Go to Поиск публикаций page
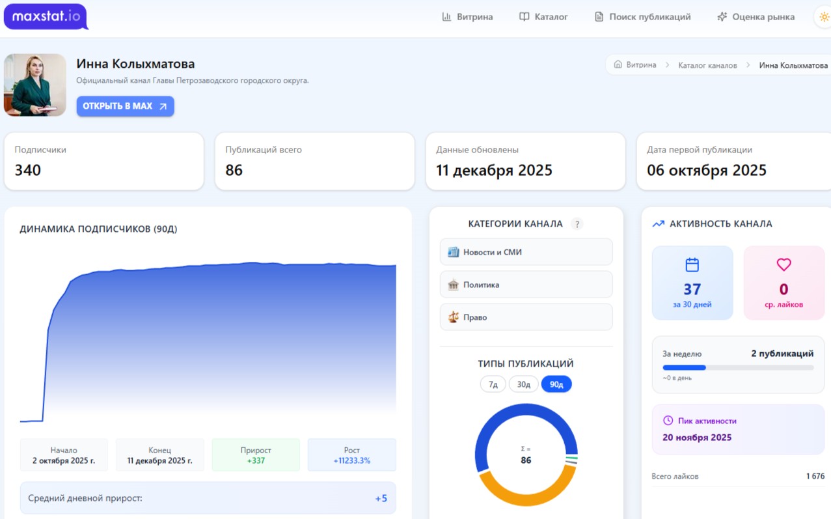 pos(642,17)
